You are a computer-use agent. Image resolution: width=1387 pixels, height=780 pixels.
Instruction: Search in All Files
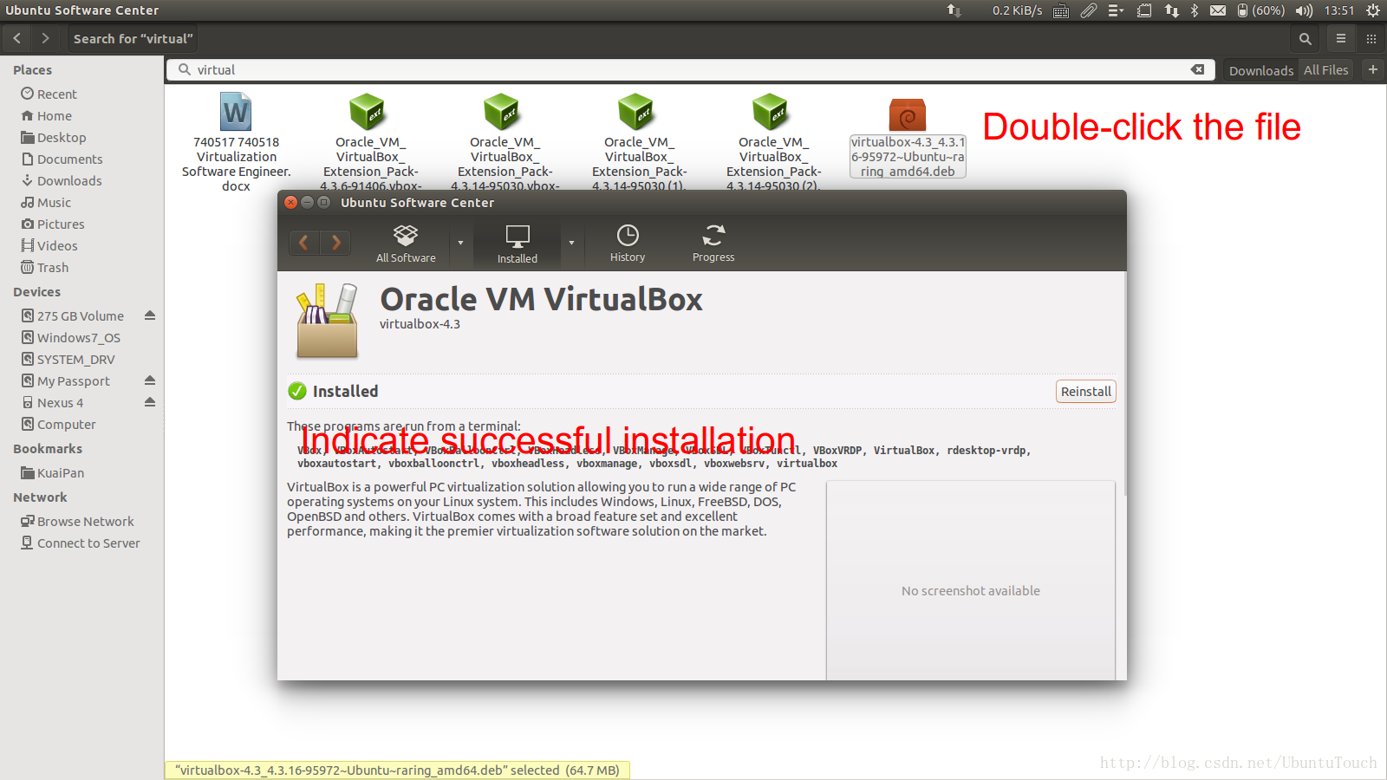(1325, 70)
